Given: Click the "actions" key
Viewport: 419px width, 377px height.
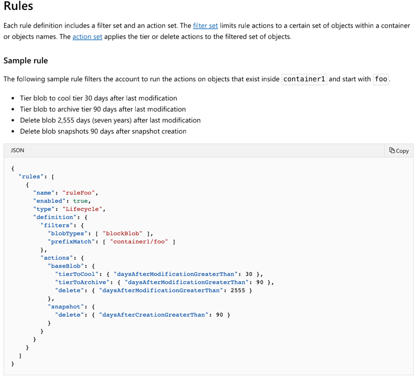Looking at the screenshot, I should pos(57,258).
